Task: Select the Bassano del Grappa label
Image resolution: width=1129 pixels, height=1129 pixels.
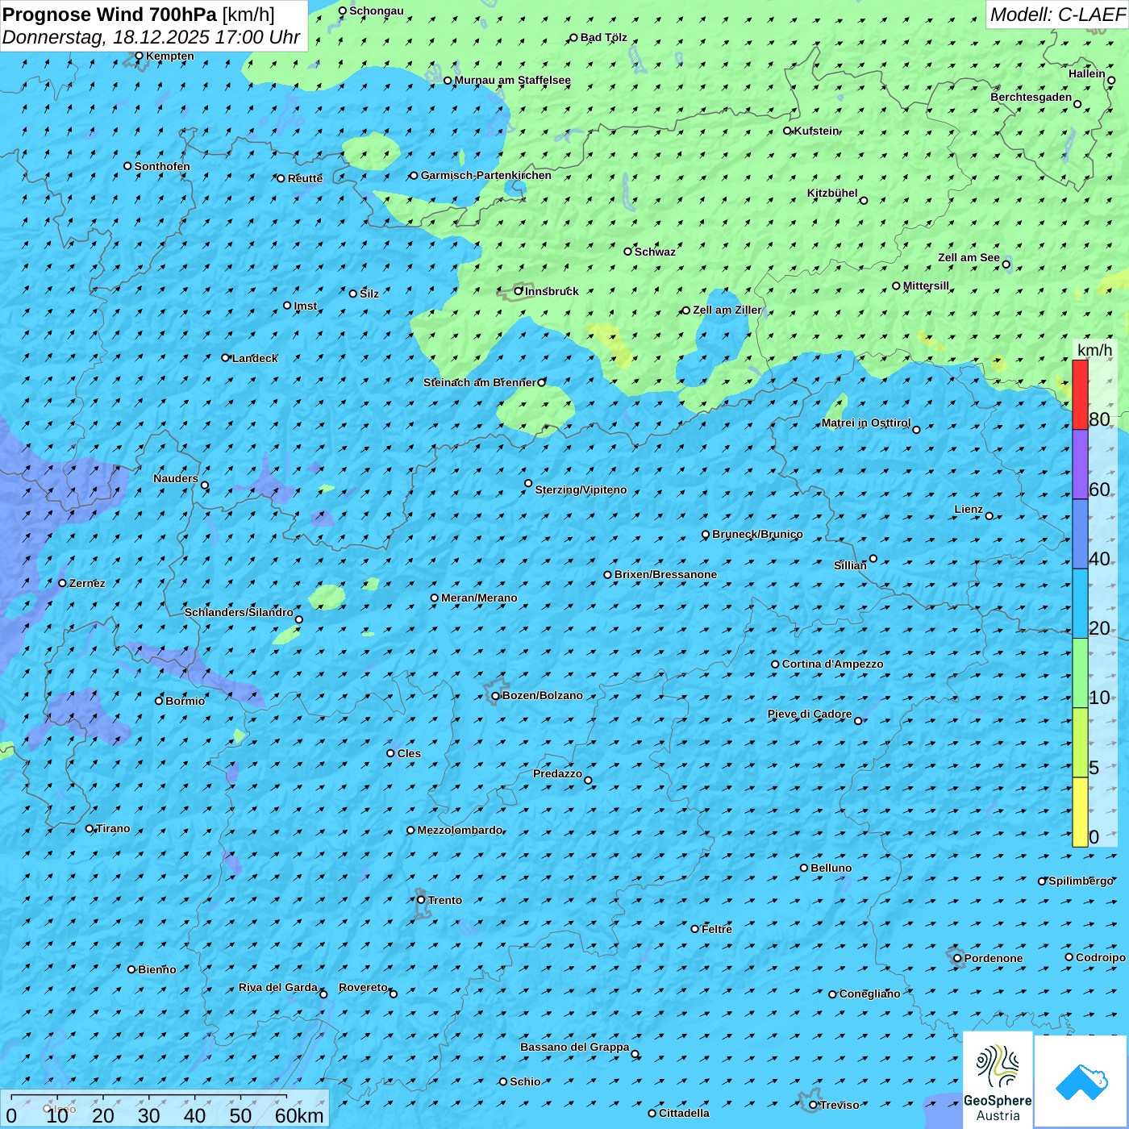Action: point(574,1047)
